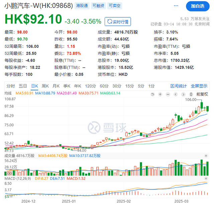This screenshot has width=214, height=204.
Task: Click the 加自选 add-to-watchlist button
Action: pyautogui.click(x=198, y=6)
